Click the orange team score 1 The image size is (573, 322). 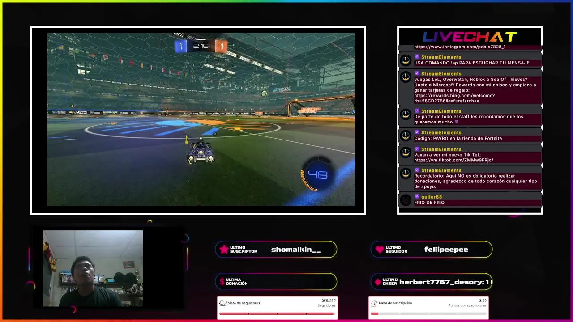221,46
